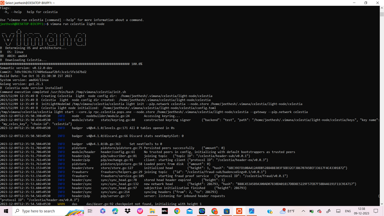Click 'new network head' log message

click(x=158, y=184)
